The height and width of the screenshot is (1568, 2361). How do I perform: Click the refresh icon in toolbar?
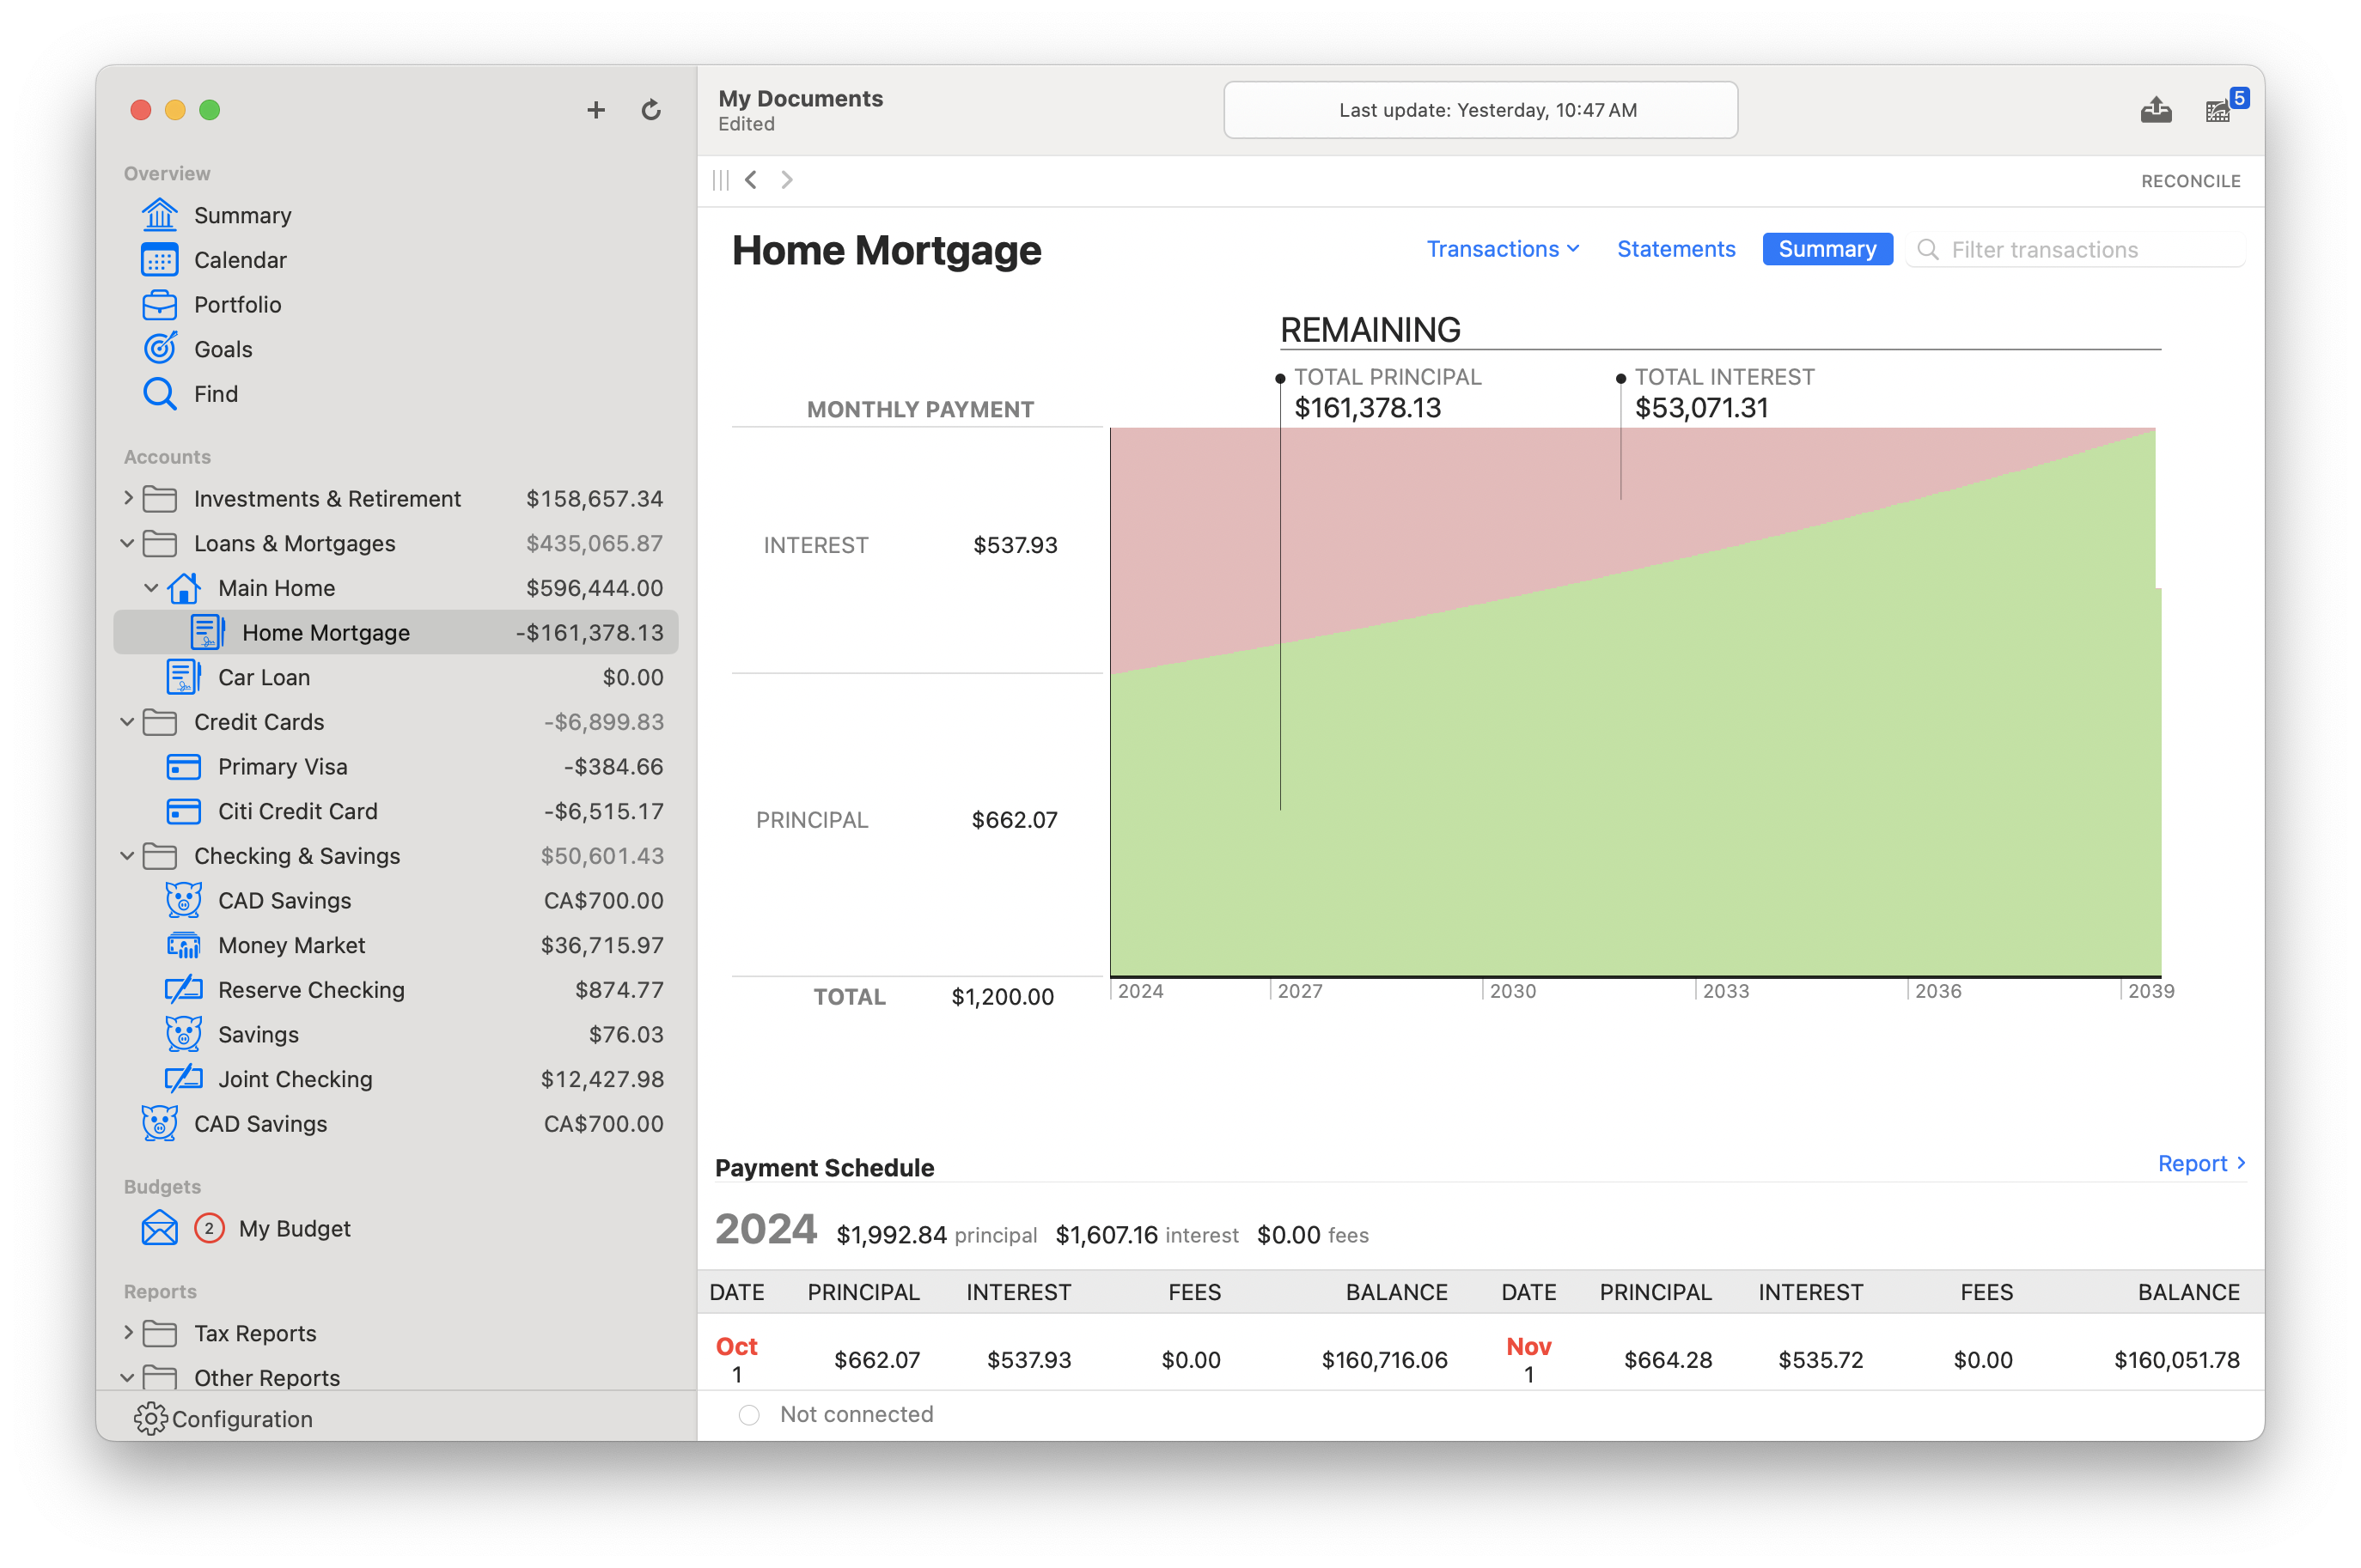click(650, 110)
